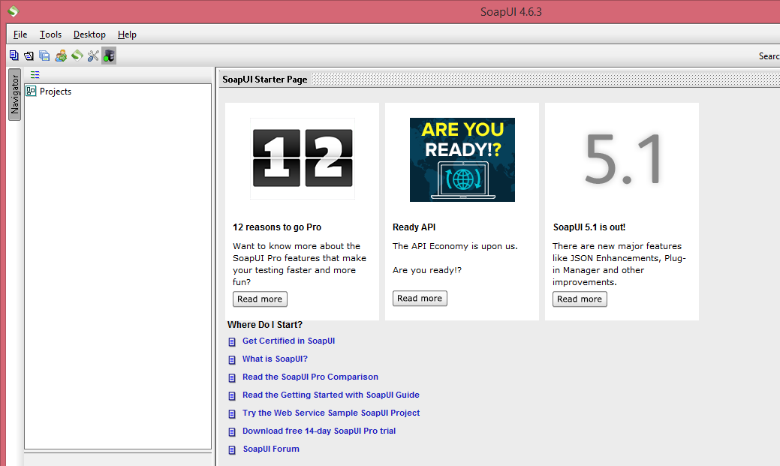This screenshot has width=780, height=466.
Task: Collapse the Navigator side tab
Action: click(15, 95)
